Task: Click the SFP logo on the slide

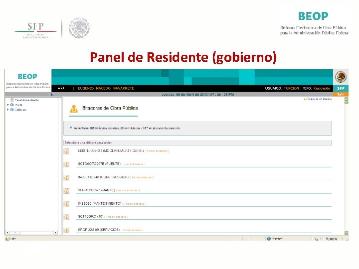Action: (x=36, y=30)
